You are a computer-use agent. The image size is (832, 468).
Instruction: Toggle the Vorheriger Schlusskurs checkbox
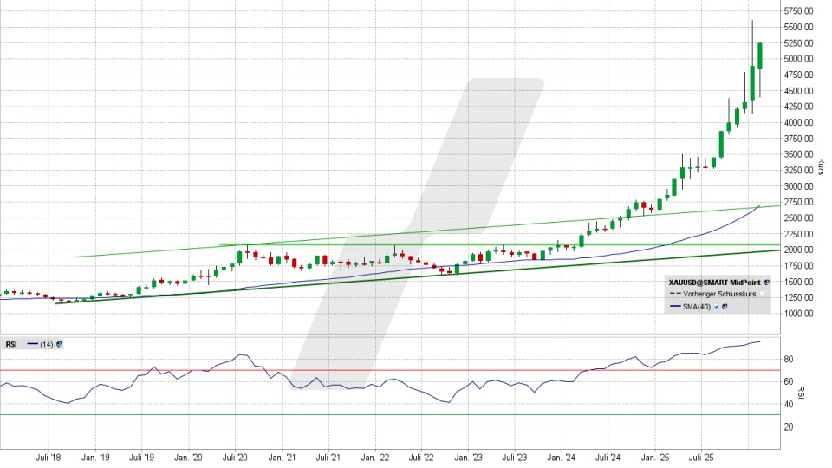point(762,294)
